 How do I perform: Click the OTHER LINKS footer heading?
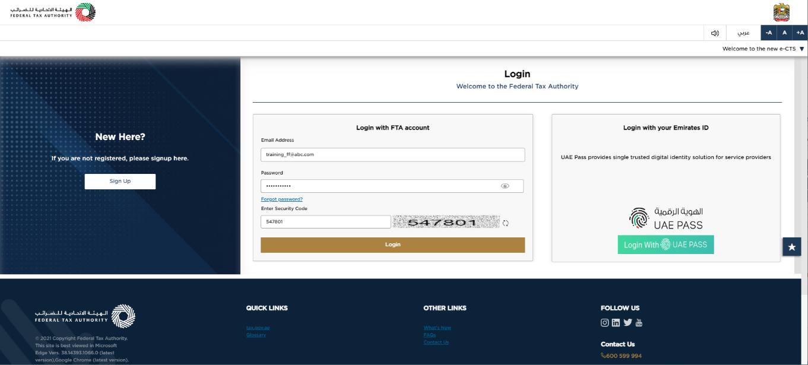445,308
